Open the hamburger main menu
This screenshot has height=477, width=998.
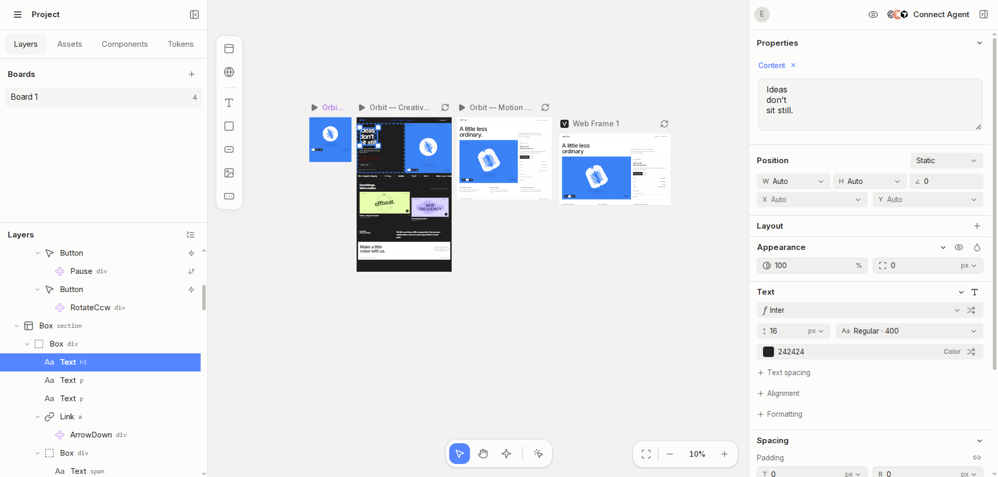(18, 15)
